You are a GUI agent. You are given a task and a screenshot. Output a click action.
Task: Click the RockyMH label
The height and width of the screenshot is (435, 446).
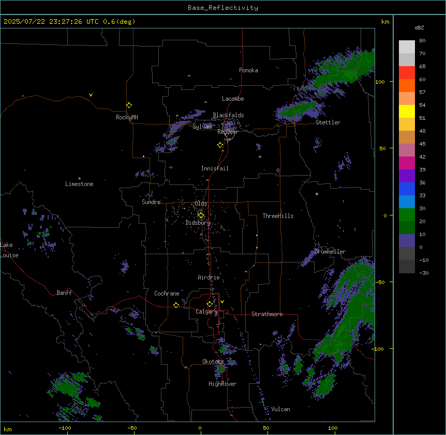point(127,117)
